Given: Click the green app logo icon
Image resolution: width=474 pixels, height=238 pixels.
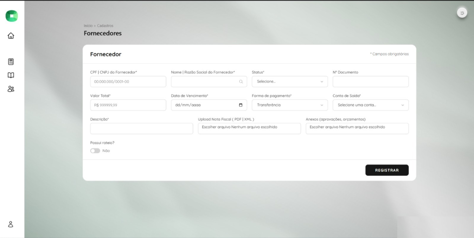Looking at the screenshot, I should [12, 16].
